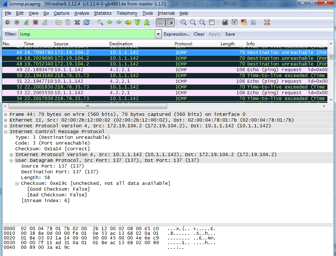Image resolution: width=336 pixels, height=256 pixels.
Task: Save the current filter
Action: (230, 34)
